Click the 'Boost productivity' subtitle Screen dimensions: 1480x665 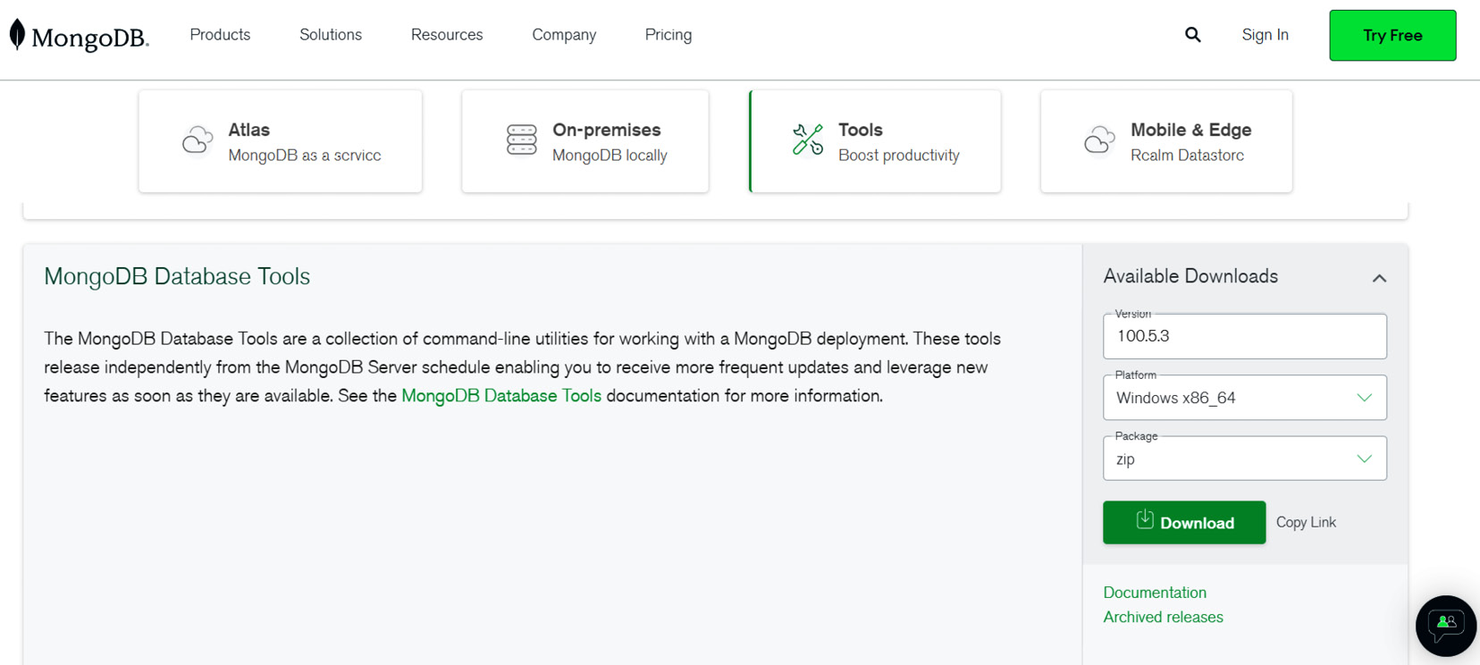point(899,156)
